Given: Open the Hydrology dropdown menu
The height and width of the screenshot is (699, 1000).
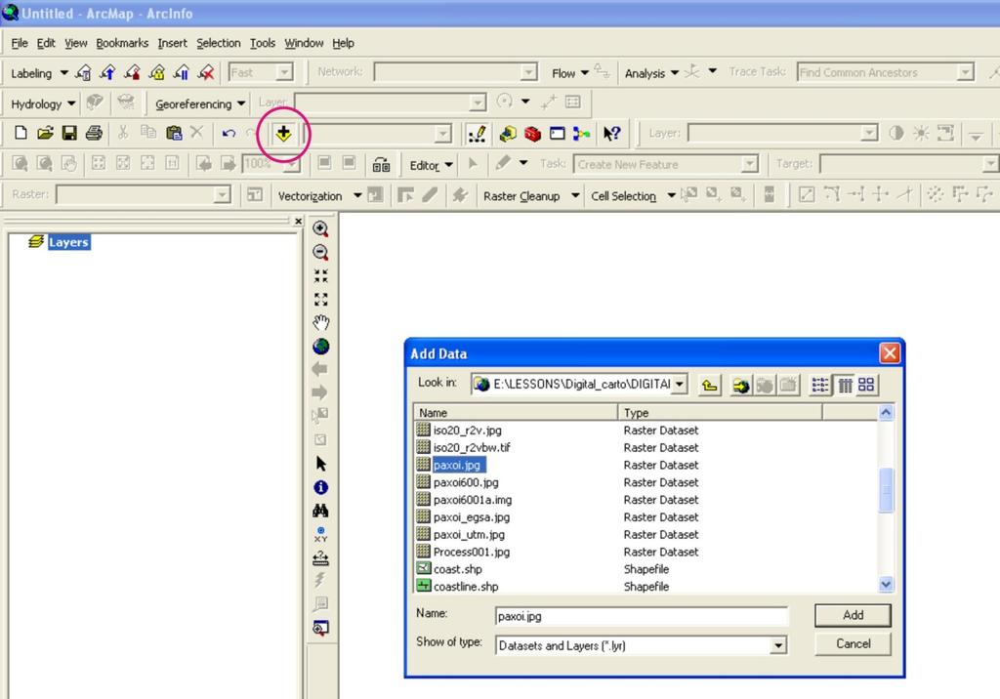Looking at the screenshot, I should [43, 103].
